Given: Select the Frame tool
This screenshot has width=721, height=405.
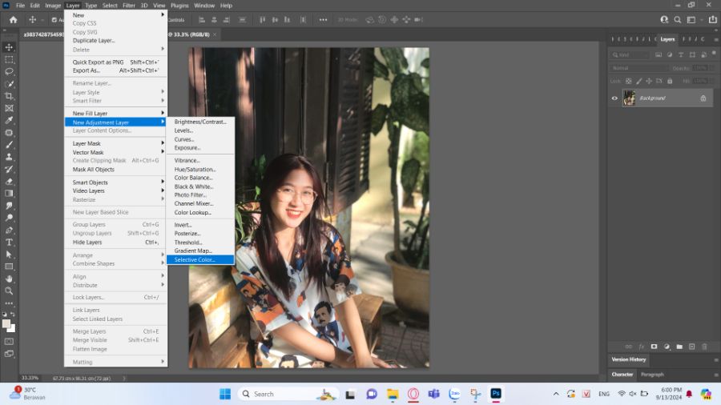Looking at the screenshot, I should coord(9,108).
